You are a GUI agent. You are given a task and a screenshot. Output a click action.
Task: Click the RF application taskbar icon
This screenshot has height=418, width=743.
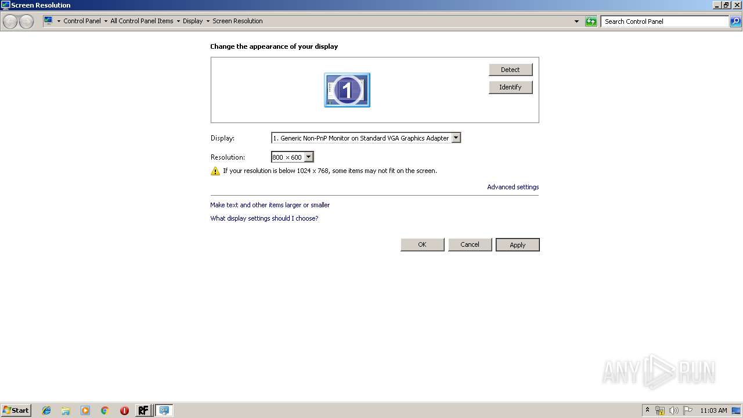coord(143,410)
